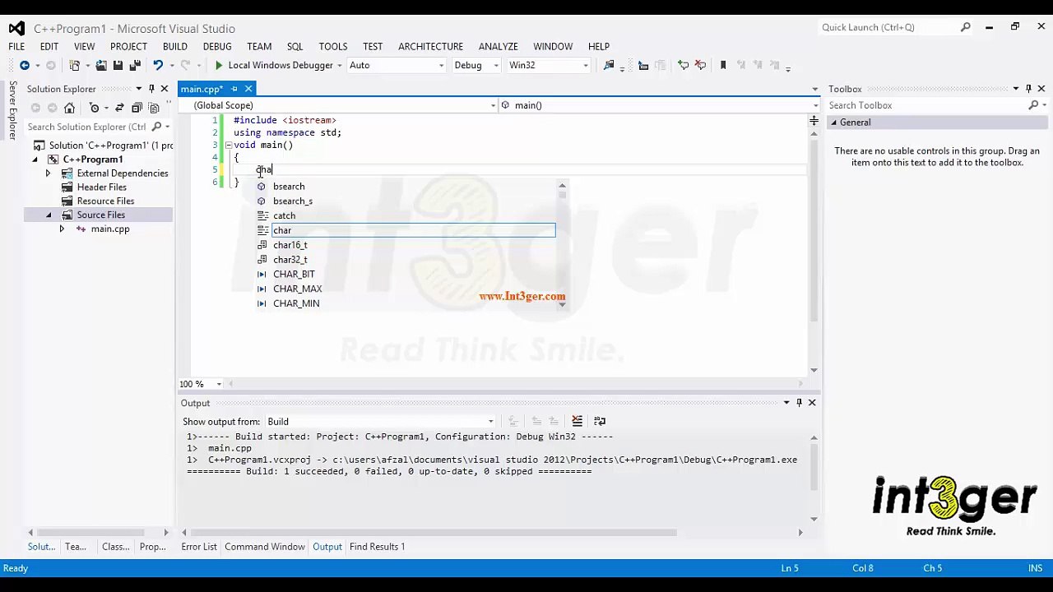Open the DEBUG menu
Viewport: 1053px width, 592px height.
tap(217, 47)
